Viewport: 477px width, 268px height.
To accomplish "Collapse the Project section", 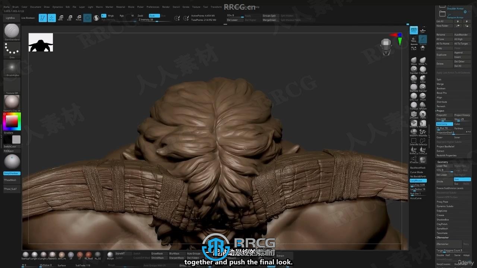I will point(440,111).
